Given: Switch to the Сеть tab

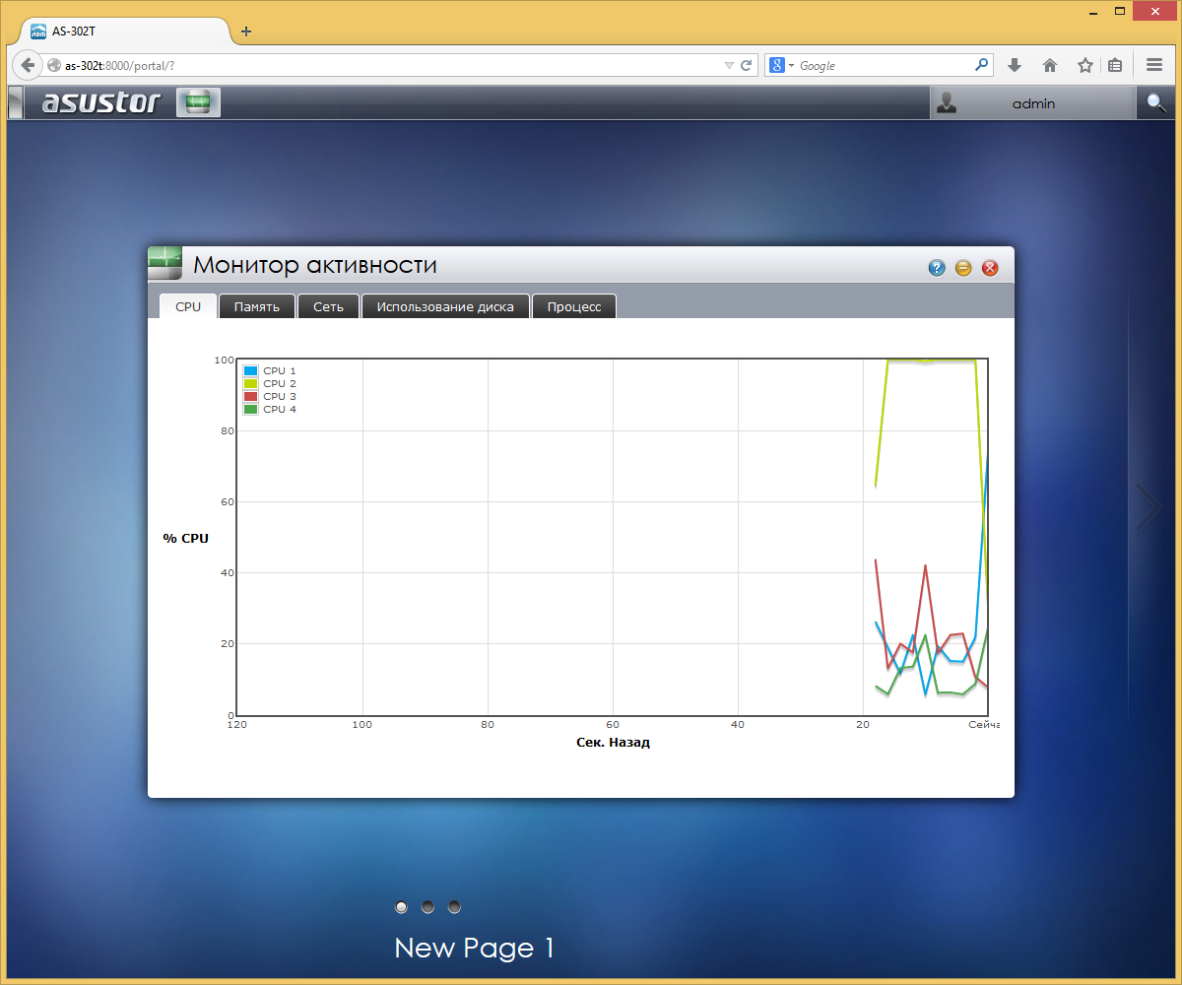Looking at the screenshot, I should coord(328,306).
